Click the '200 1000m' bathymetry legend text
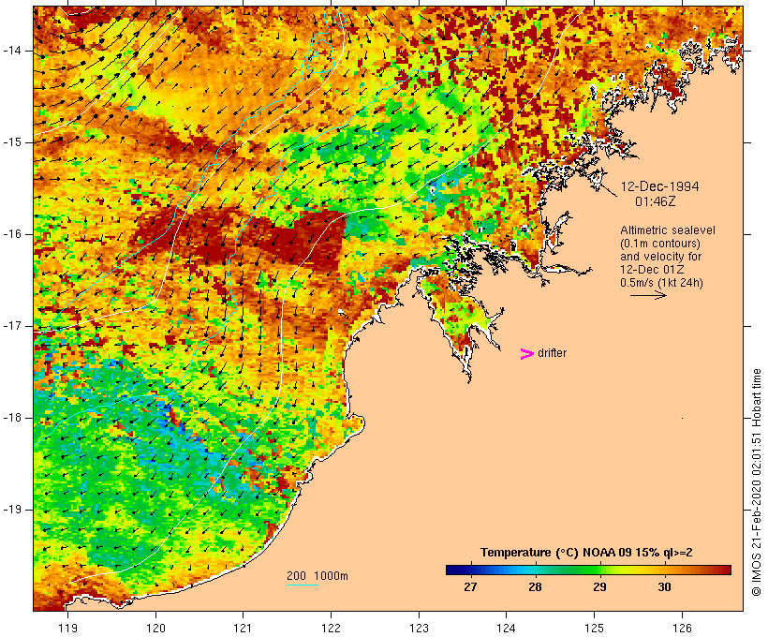The height and width of the screenshot is (637, 768). 318,576
